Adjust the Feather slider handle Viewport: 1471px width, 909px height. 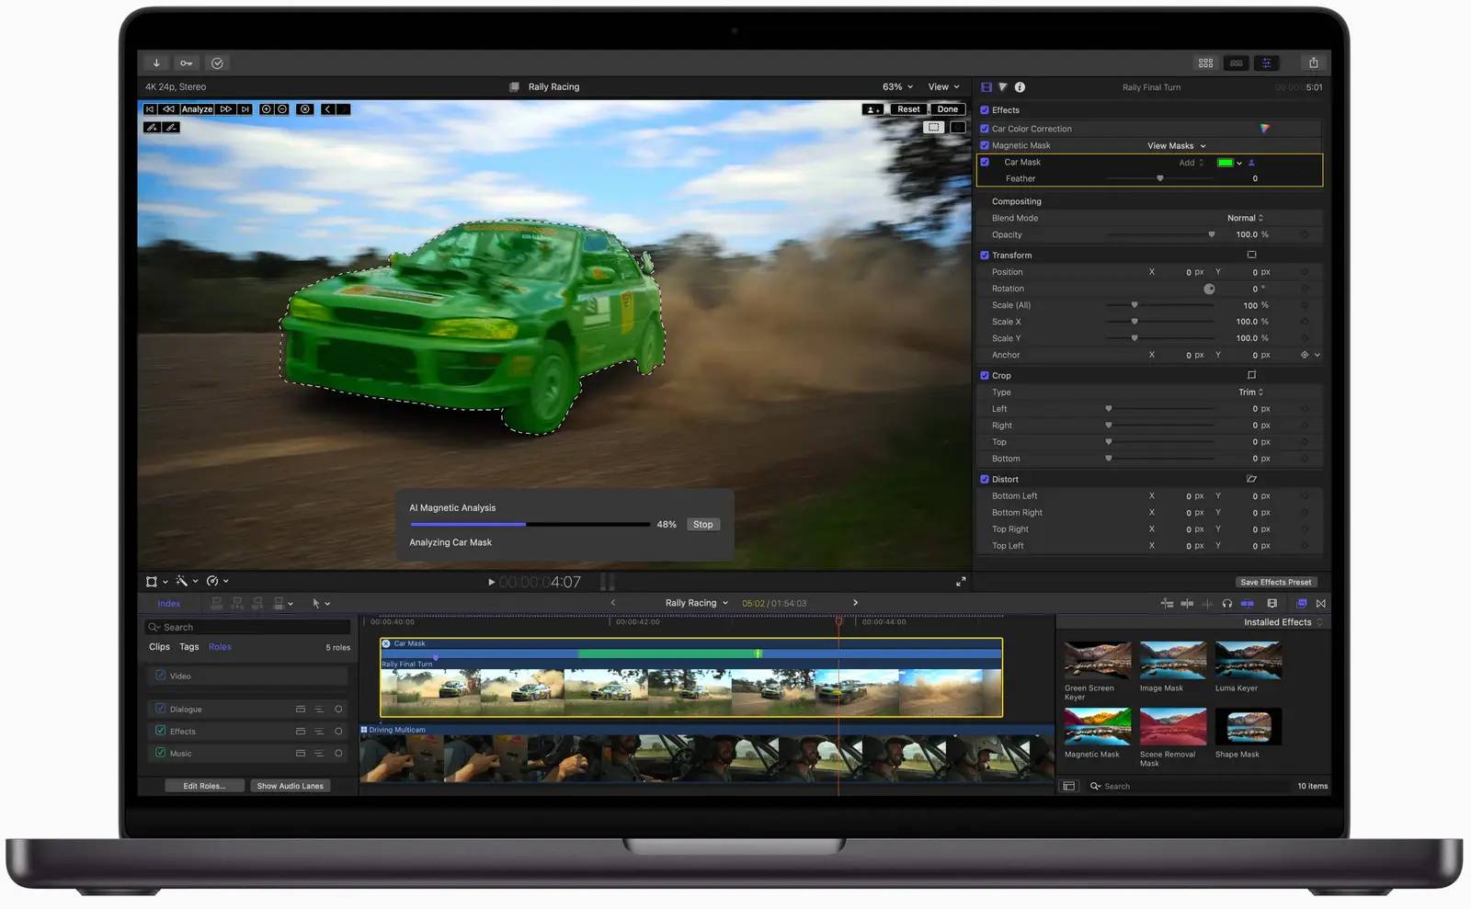click(x=1160, y=179)
